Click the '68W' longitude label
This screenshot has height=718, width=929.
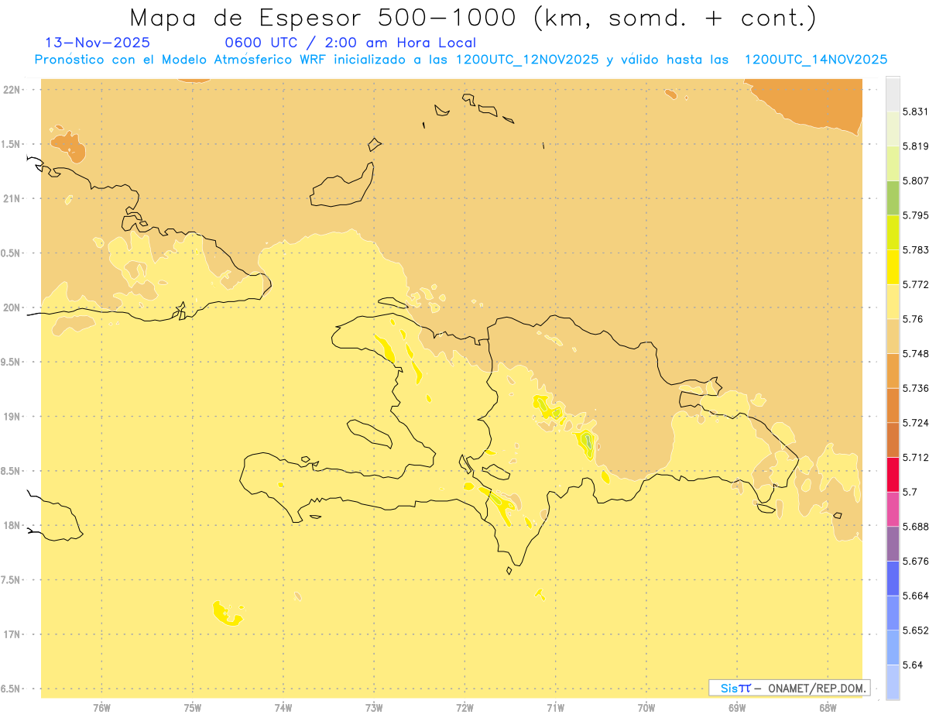[x=828, y=708]
